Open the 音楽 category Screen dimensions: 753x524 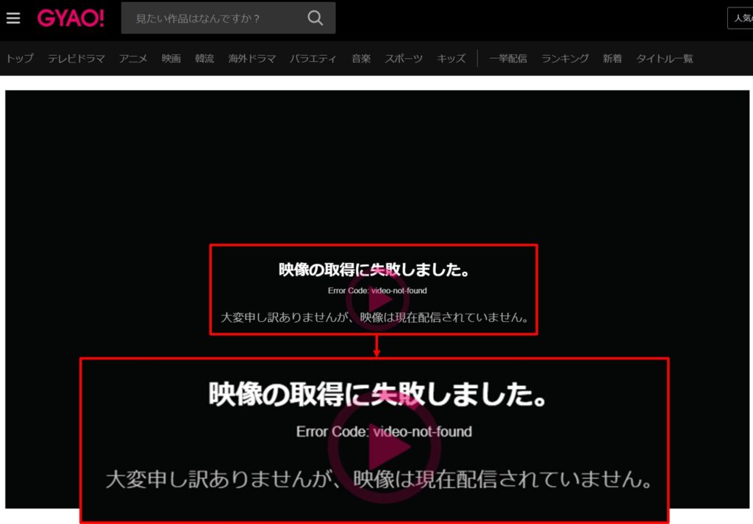(361, 58)
